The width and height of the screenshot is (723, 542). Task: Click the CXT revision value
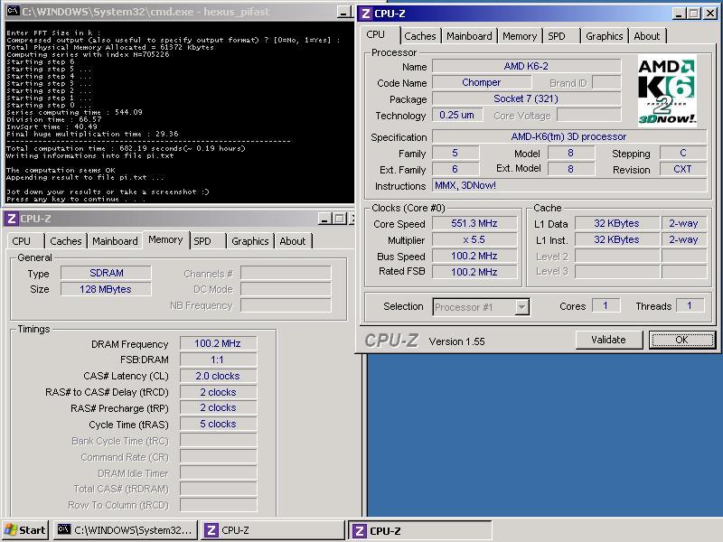pyautogui.click(x=683, y=169)
